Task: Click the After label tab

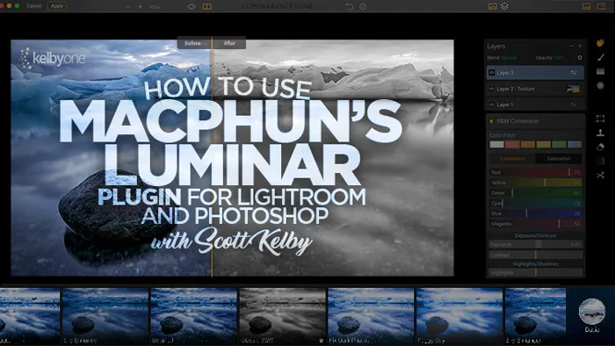Action: (x=229, y=43)
